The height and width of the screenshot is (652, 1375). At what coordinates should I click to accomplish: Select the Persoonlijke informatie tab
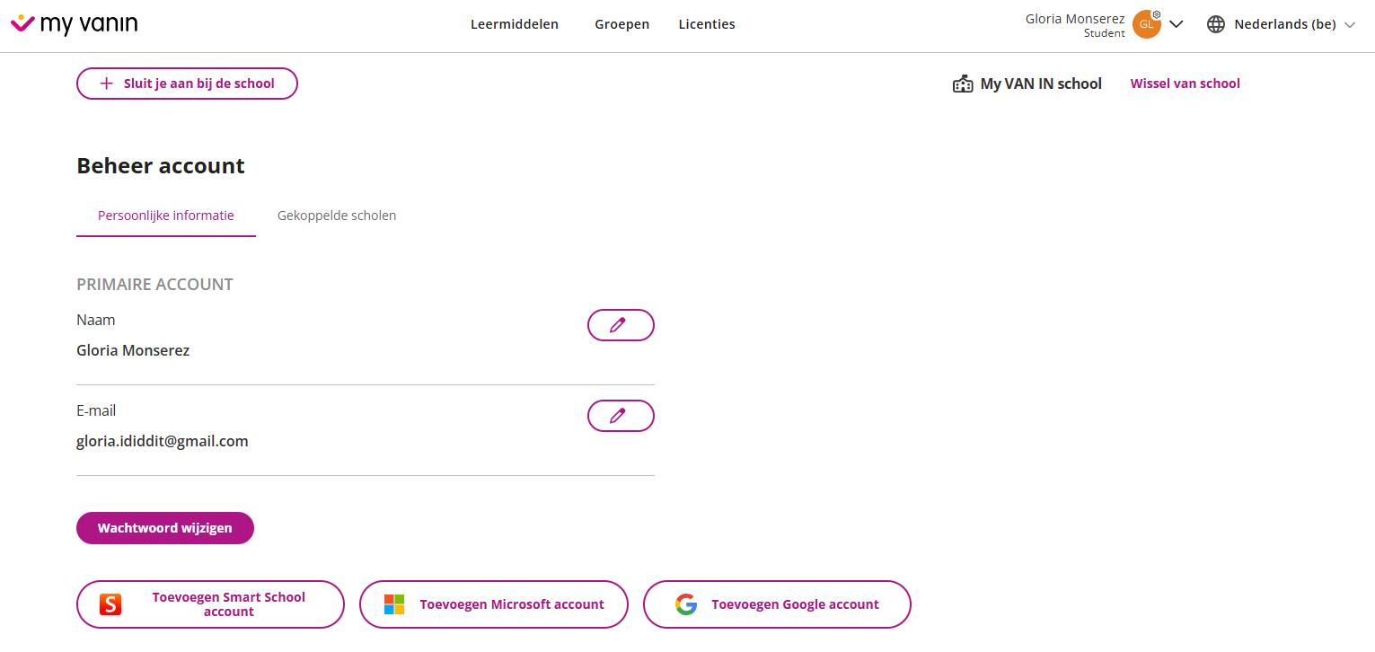(x=166, y=216)
